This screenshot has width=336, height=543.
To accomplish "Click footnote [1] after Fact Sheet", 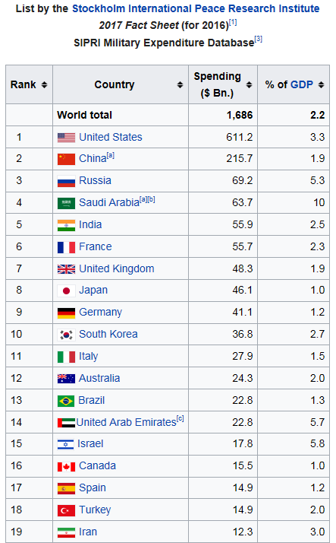I will [x=233, y=23].
